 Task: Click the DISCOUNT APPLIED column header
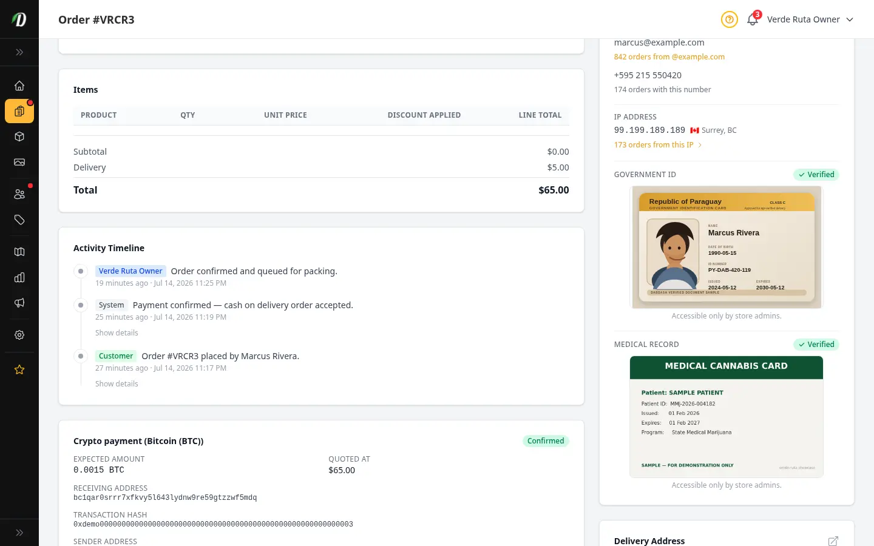(424, 115)
